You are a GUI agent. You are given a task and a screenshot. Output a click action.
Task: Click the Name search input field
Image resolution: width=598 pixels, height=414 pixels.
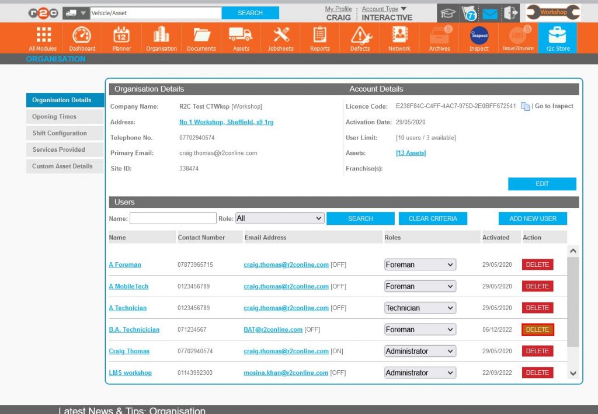[x=172, y=218]
